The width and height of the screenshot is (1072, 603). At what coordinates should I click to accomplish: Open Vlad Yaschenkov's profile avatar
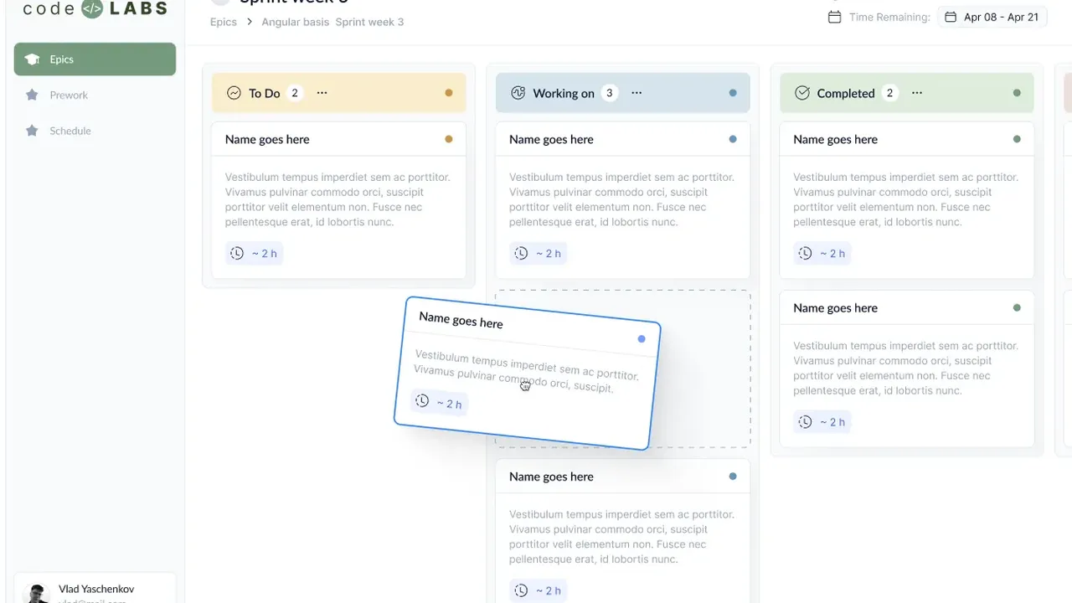[37, 593]
